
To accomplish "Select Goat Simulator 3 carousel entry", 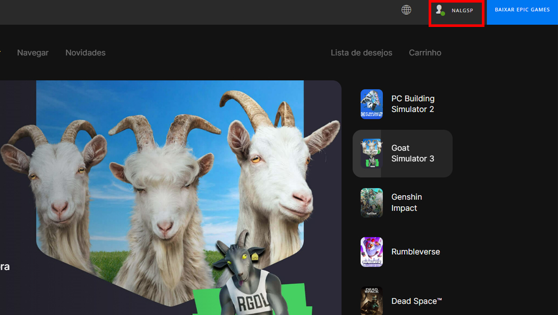I will [x=402, y=153].
